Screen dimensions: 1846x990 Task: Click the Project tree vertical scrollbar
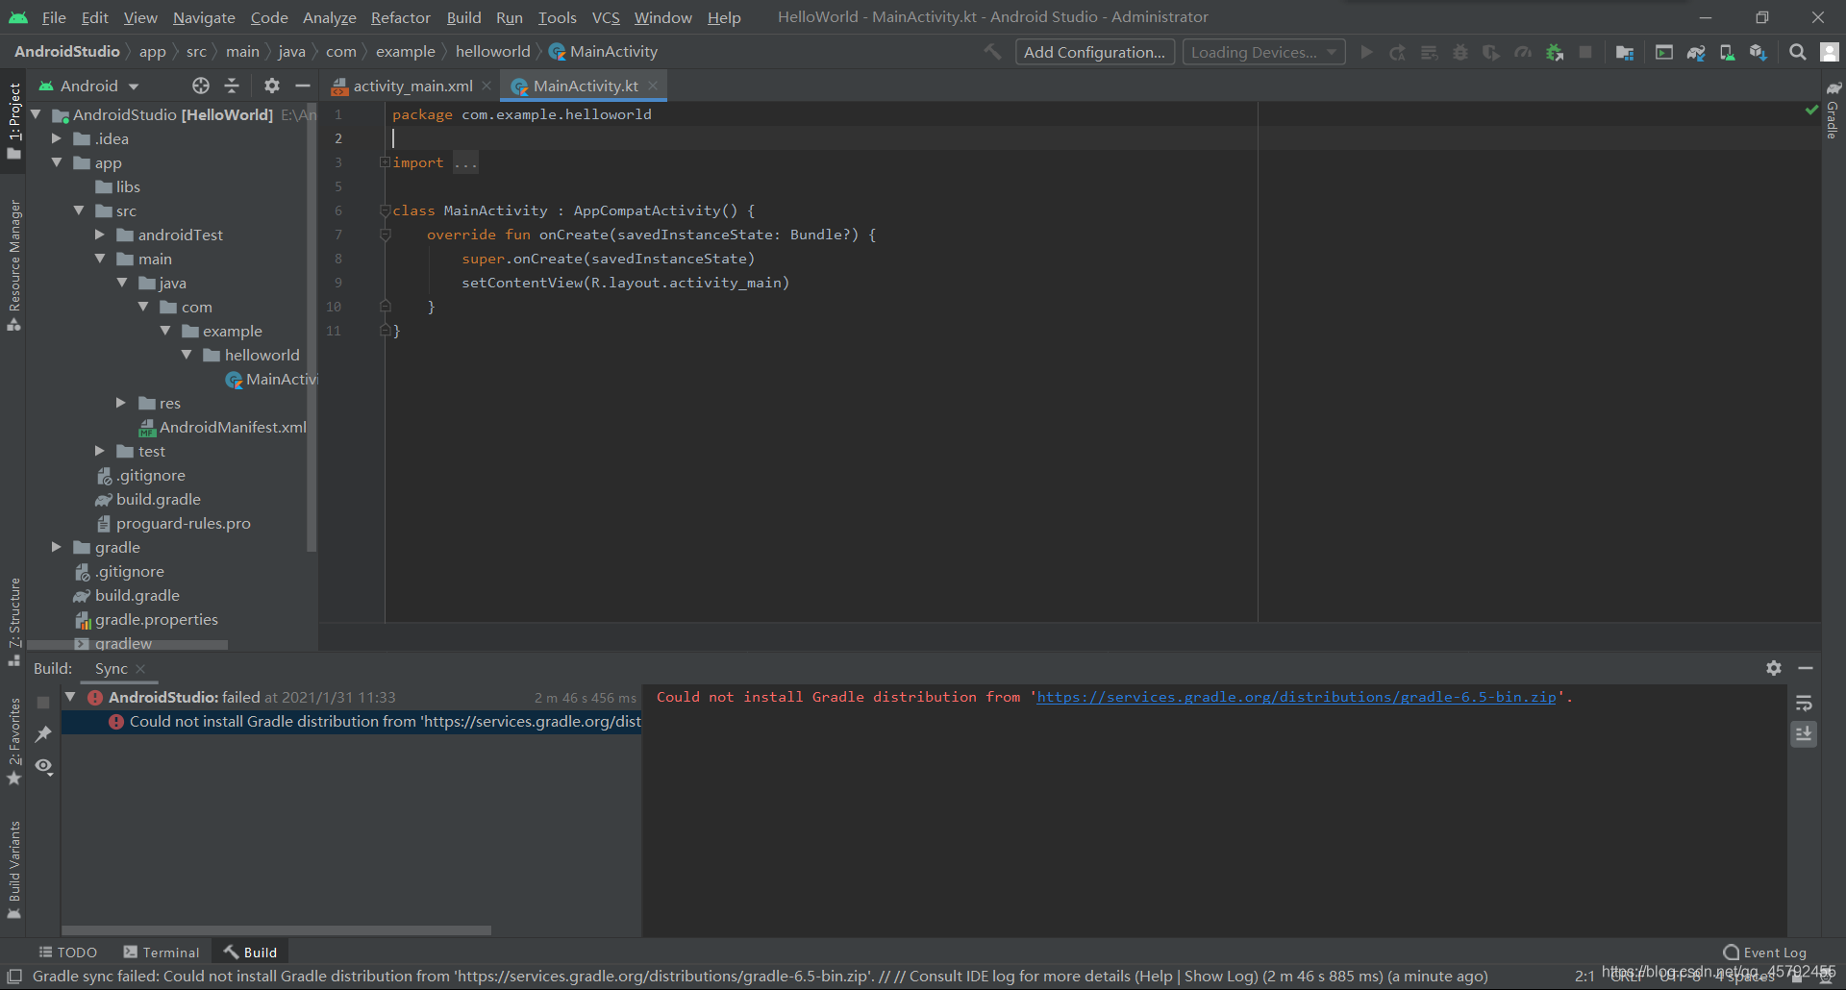pyautogui.click(x=312, y=327)
